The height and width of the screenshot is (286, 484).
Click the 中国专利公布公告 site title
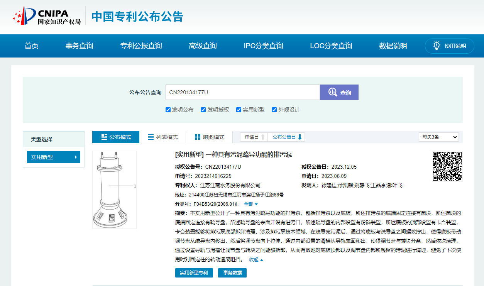tap(137, 17)
